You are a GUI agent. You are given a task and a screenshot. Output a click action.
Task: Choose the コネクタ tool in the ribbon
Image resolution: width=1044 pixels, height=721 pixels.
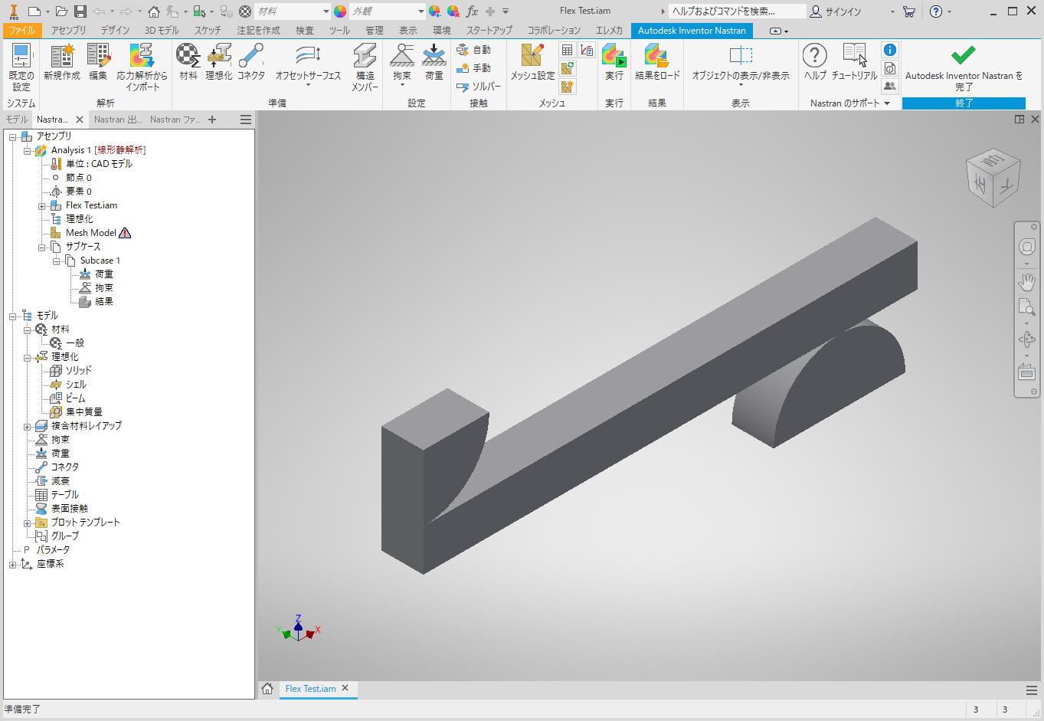coord(251,62)
